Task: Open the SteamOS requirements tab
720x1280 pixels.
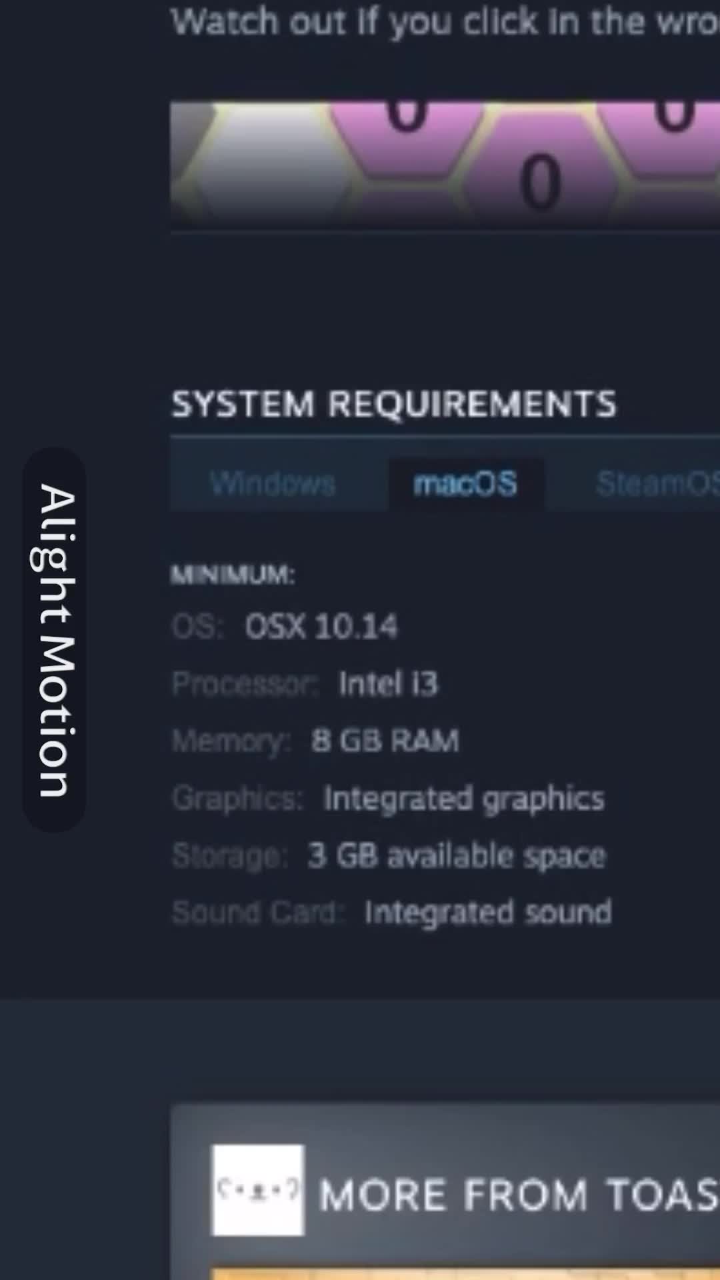Action: [x=657, y=483]
